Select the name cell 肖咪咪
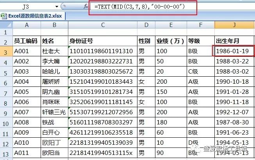Screen dimensions: 255x160 pos(55,102)
